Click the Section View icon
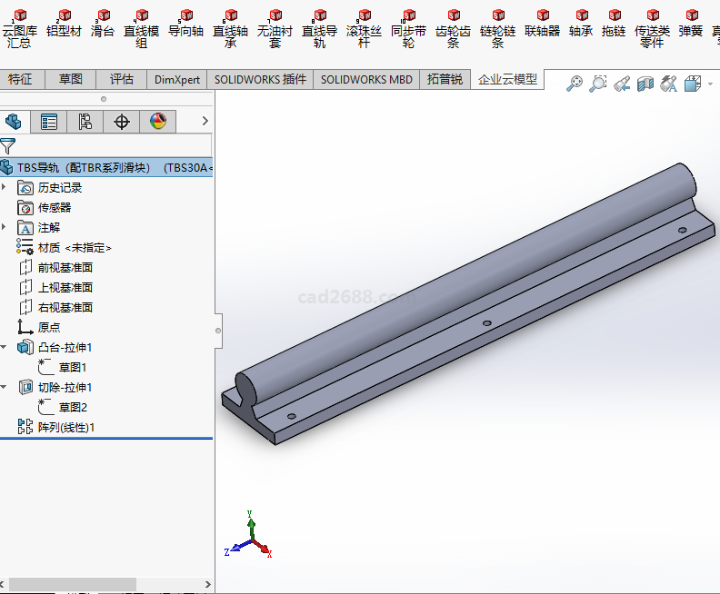The image size is (720, 594). (x=645, y=84)
